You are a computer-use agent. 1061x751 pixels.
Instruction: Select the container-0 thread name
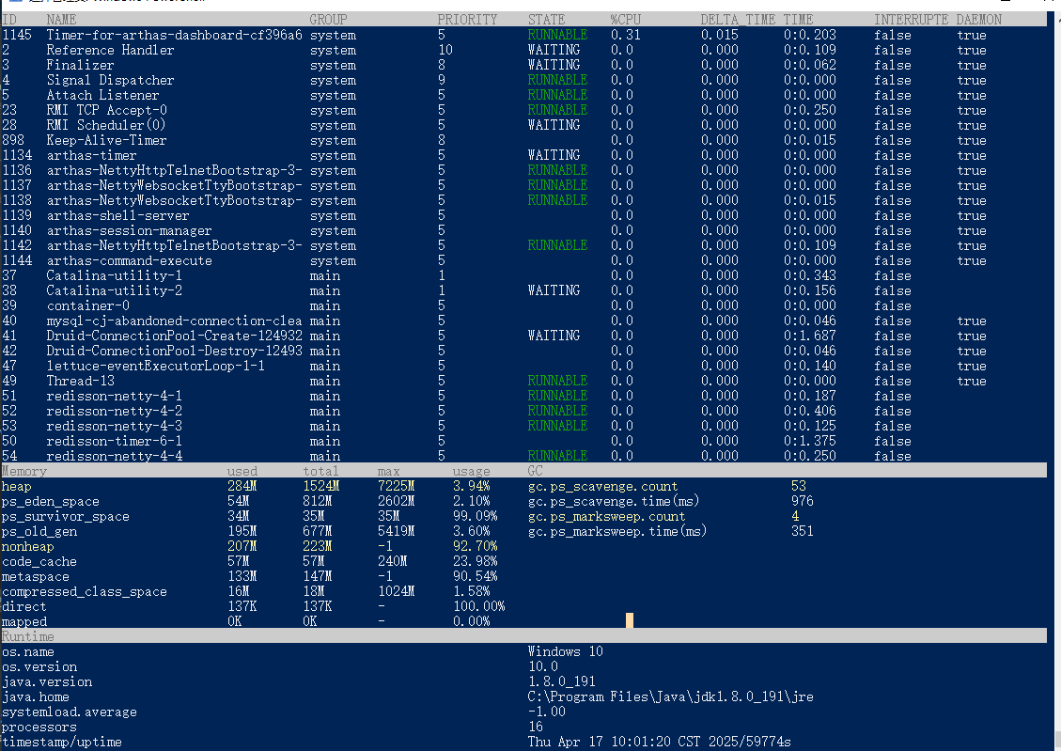click(87, 305)
